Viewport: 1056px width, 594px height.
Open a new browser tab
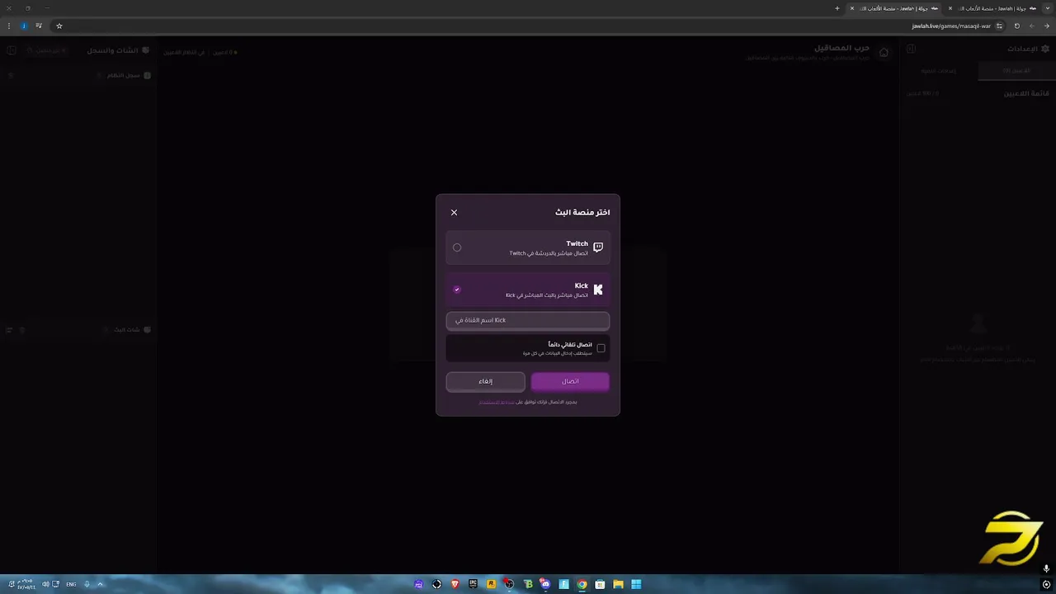click(x=837, y=8)
